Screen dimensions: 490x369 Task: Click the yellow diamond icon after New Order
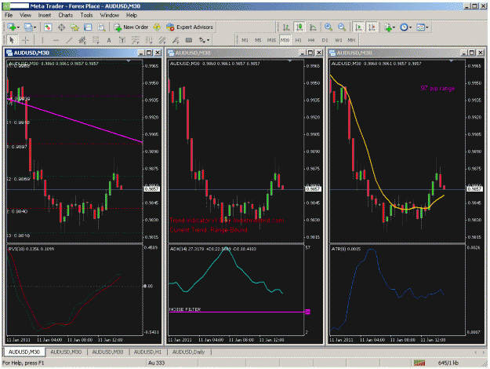pos(157,27)
